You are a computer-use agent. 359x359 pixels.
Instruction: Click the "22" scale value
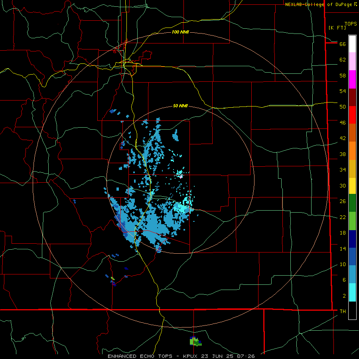(343, 217)
